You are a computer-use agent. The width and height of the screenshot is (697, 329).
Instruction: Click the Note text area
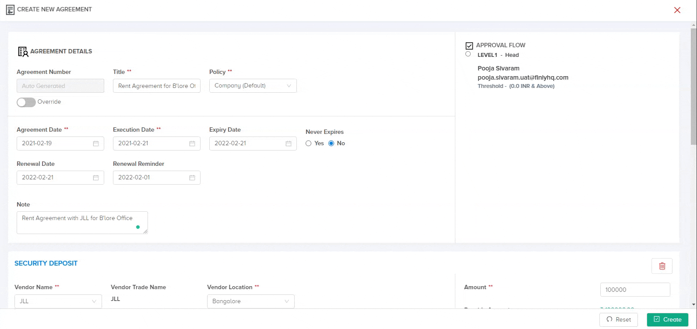(x=82, y=223)
